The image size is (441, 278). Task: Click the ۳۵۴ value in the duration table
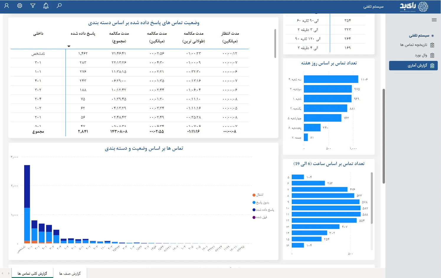(347, 20)
